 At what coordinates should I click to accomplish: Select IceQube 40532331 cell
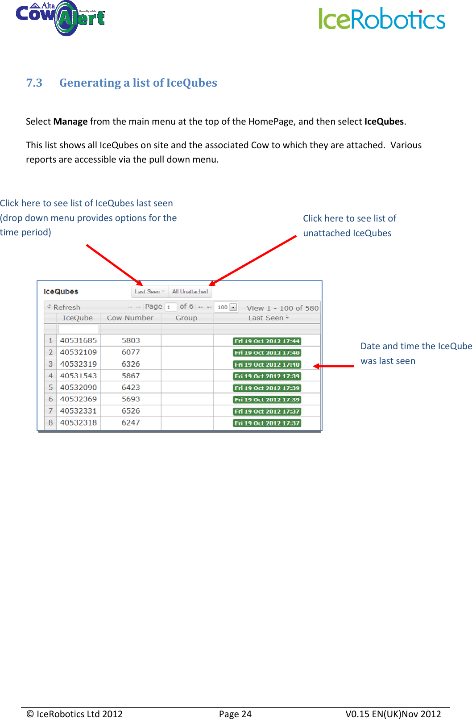tap(79, 411)
